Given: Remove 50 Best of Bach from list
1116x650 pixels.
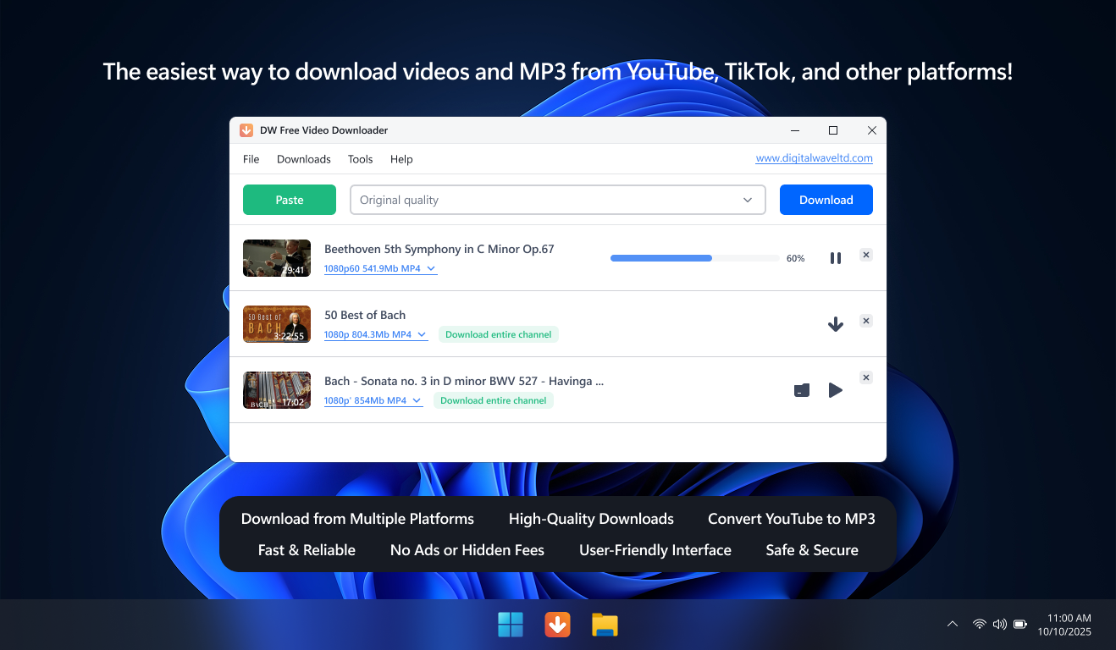Looking at the screenshot, I should pos(865,321).
